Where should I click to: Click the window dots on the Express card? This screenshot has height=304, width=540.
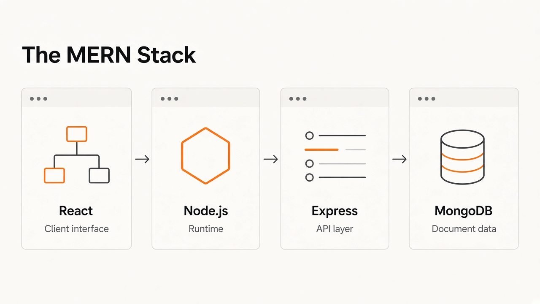298,99
